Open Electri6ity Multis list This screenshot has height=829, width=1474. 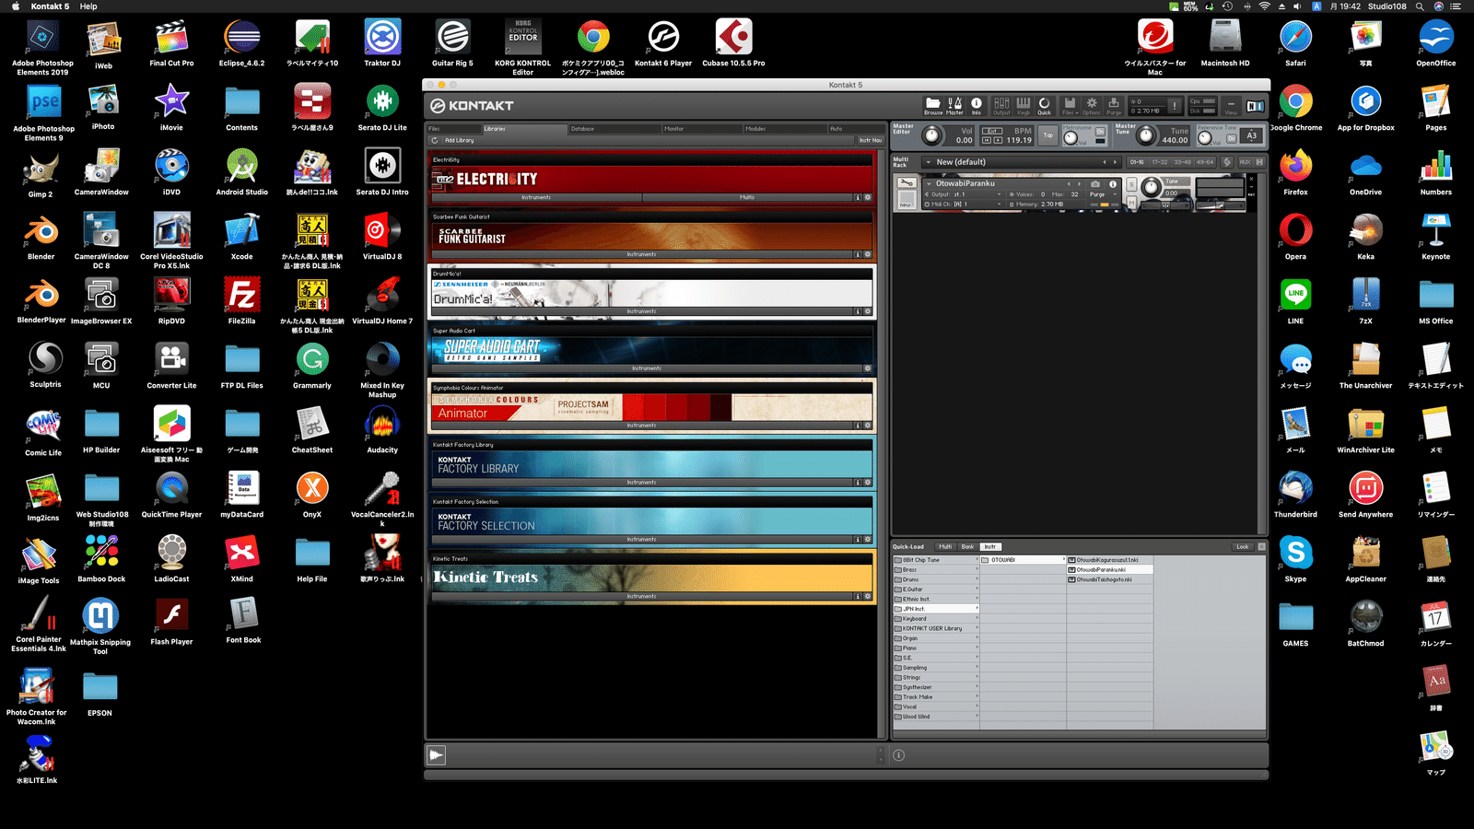tap(746, 197)
